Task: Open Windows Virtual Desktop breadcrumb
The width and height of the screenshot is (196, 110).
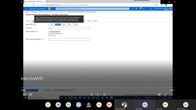Action: point(52,12)
